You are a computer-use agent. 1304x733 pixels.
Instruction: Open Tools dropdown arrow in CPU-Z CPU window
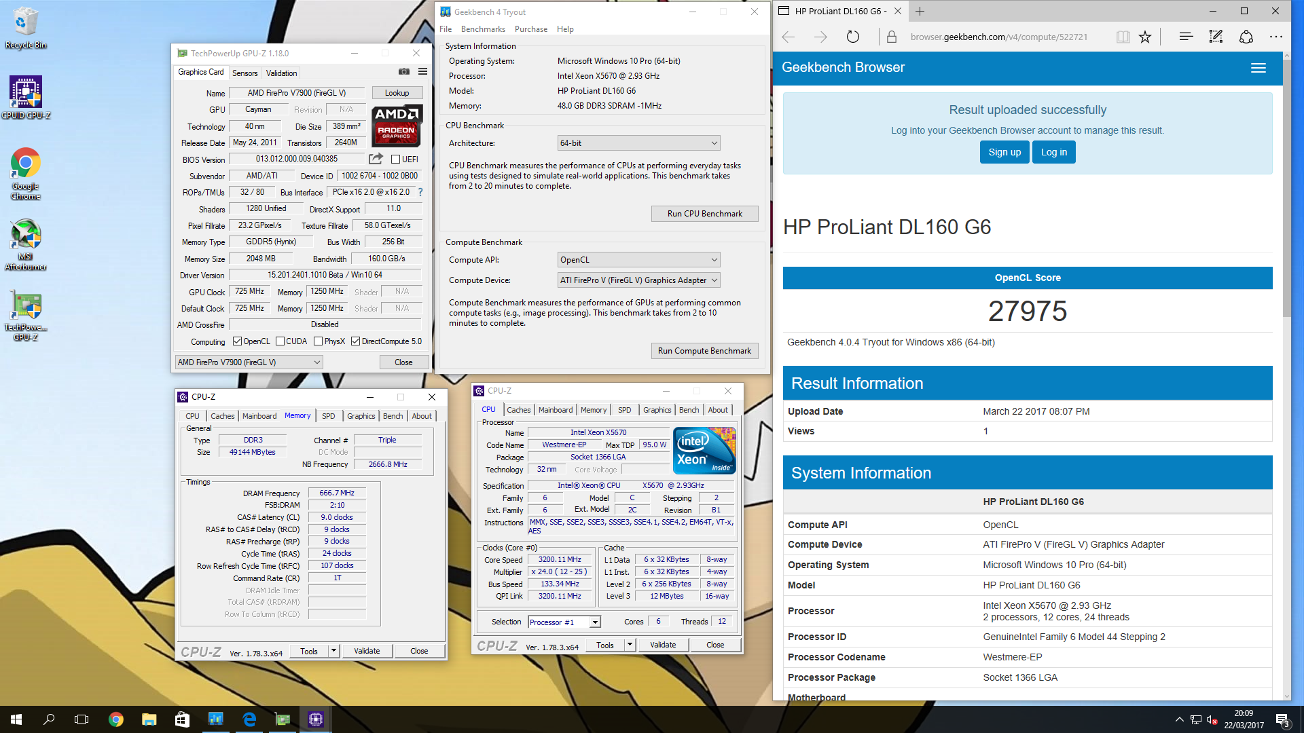point(630,645)
